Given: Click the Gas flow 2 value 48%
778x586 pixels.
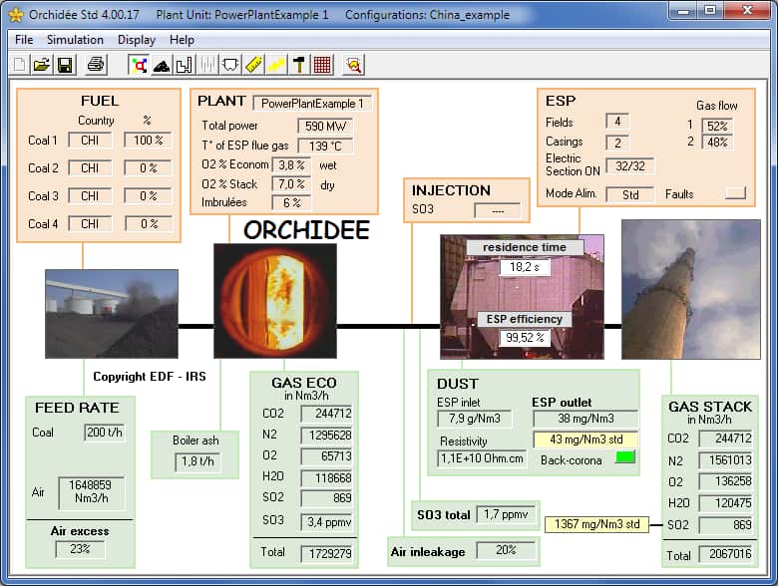Looking at the screenshot, I should (717, 143).
